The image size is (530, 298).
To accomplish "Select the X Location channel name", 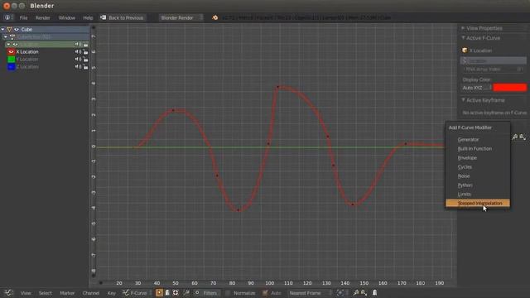I will click(27, 51).
